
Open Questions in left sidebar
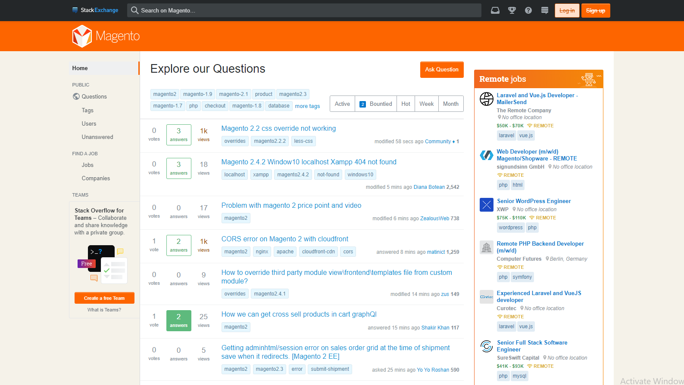(x=94, y=97)
